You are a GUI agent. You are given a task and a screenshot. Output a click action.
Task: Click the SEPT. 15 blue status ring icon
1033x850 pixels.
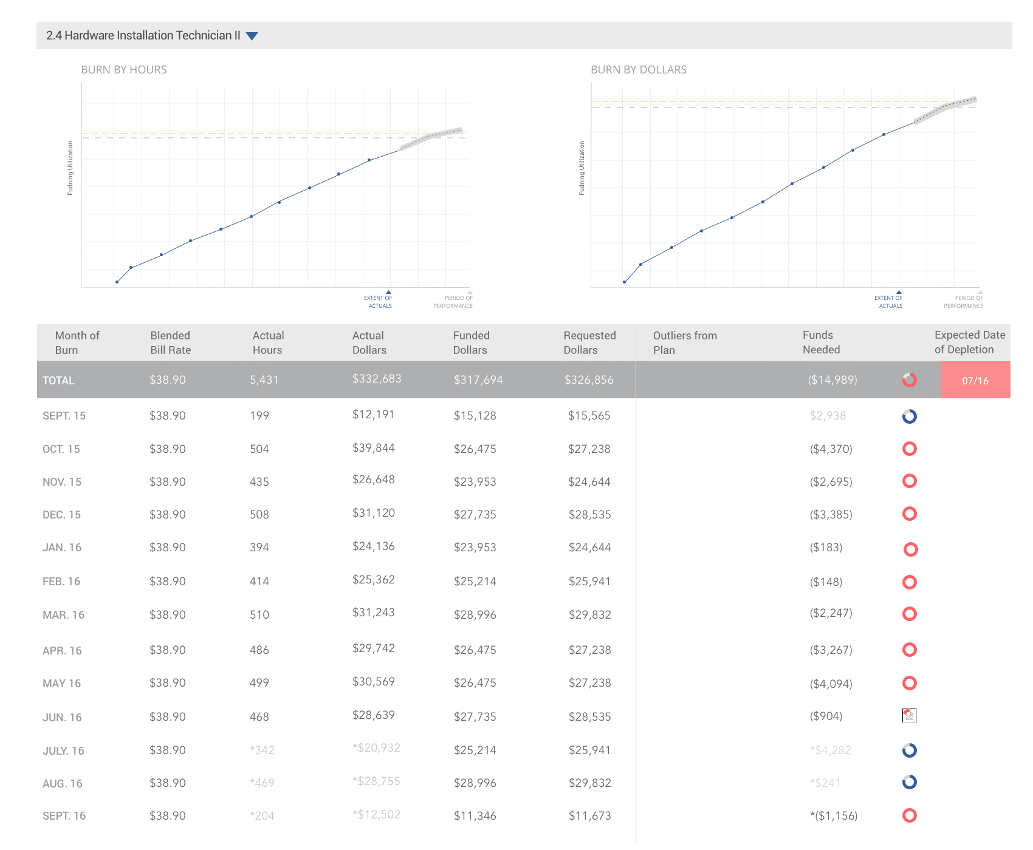coord(909,416)
